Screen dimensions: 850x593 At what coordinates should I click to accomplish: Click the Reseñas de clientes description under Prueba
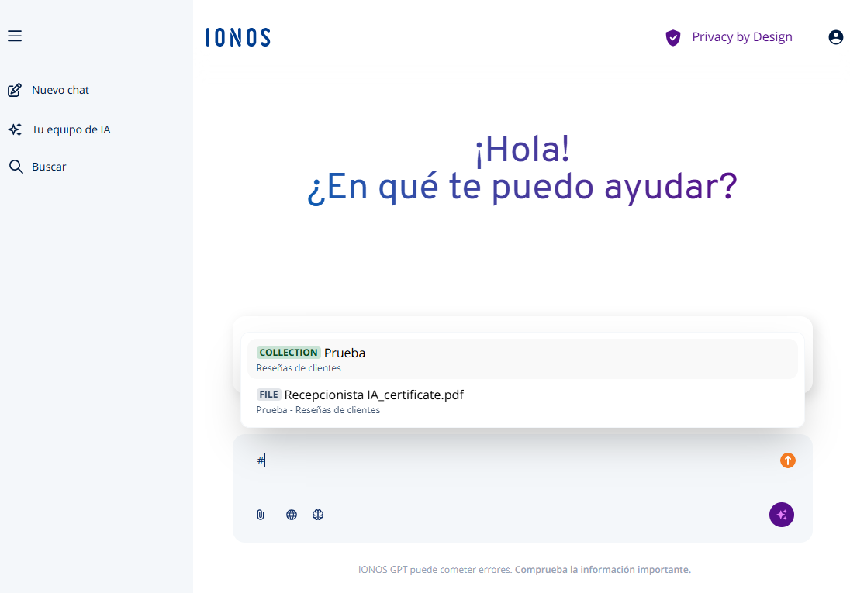(x=299, y=368)
